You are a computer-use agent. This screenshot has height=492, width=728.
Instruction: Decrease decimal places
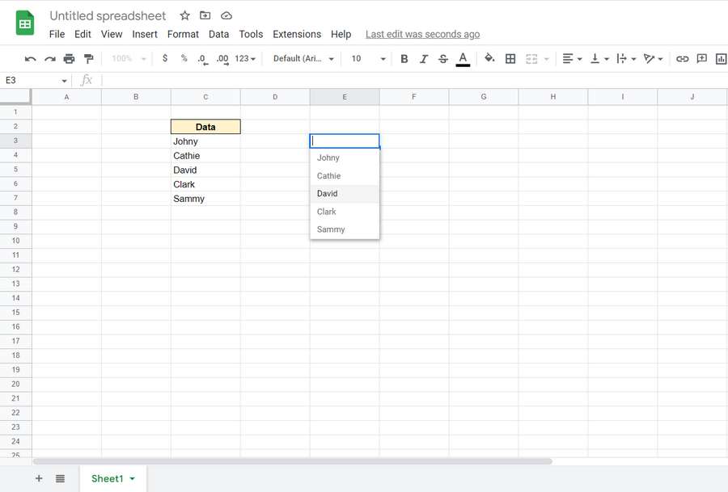pos(203,59)
